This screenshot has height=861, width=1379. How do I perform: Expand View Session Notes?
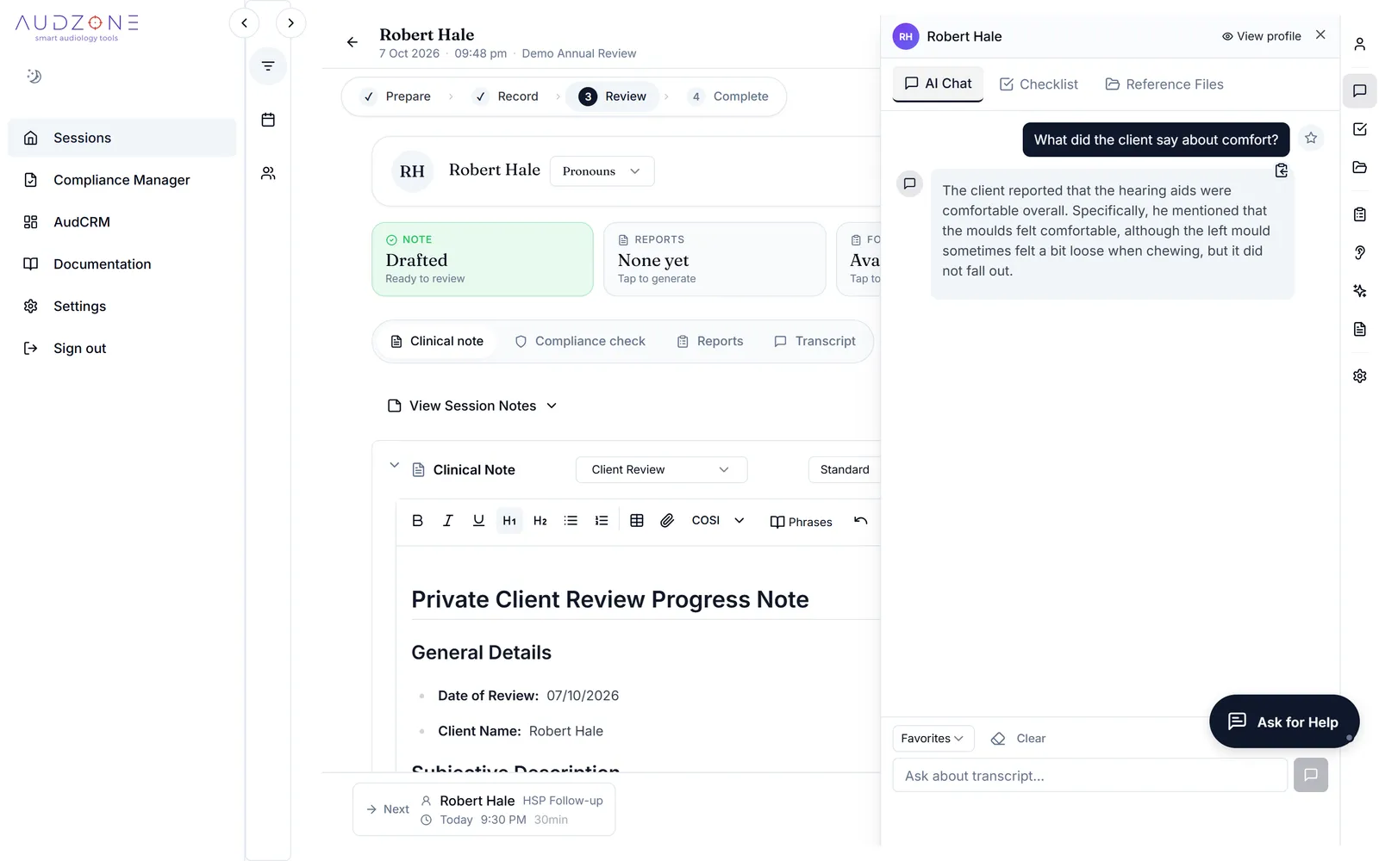(472, 406)
